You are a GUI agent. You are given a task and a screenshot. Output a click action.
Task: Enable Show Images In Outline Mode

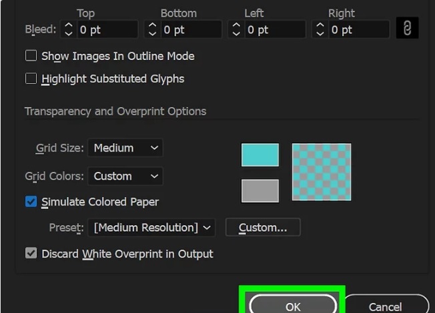point(31,55)
